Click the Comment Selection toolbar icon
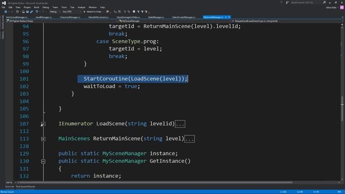 click(125, 12)
